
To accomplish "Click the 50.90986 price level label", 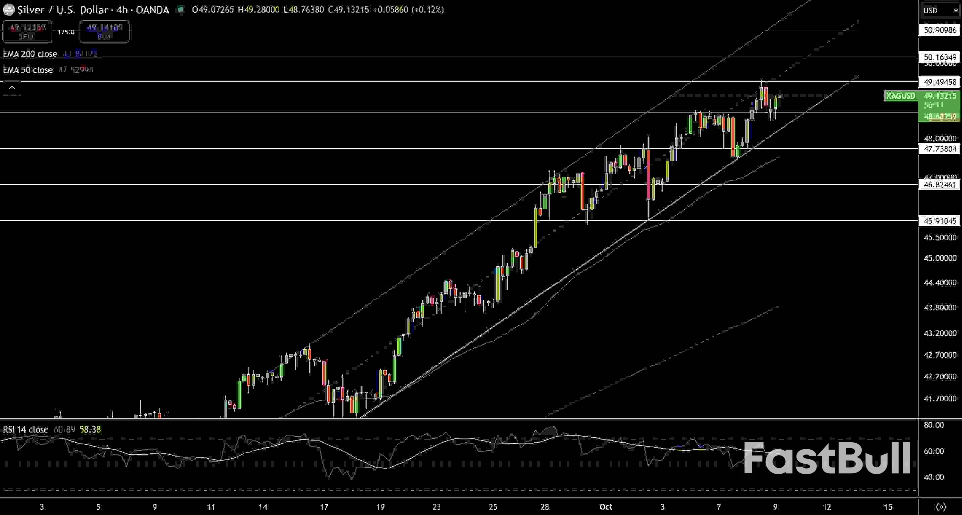I will tap(940, 30).
